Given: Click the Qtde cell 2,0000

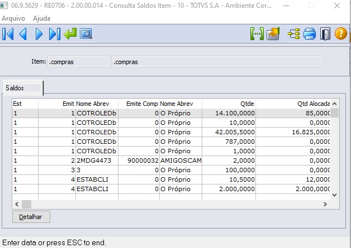Looking at the screenshot, I should (229, 161).
